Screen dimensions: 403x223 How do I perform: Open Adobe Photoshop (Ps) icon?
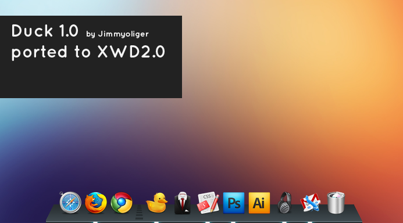click(x=234, y=203)
